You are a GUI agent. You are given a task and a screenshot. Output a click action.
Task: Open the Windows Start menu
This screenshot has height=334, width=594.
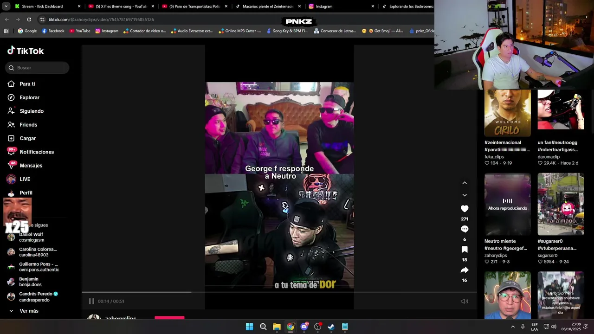pyautogui.click(x=249, y=327)
